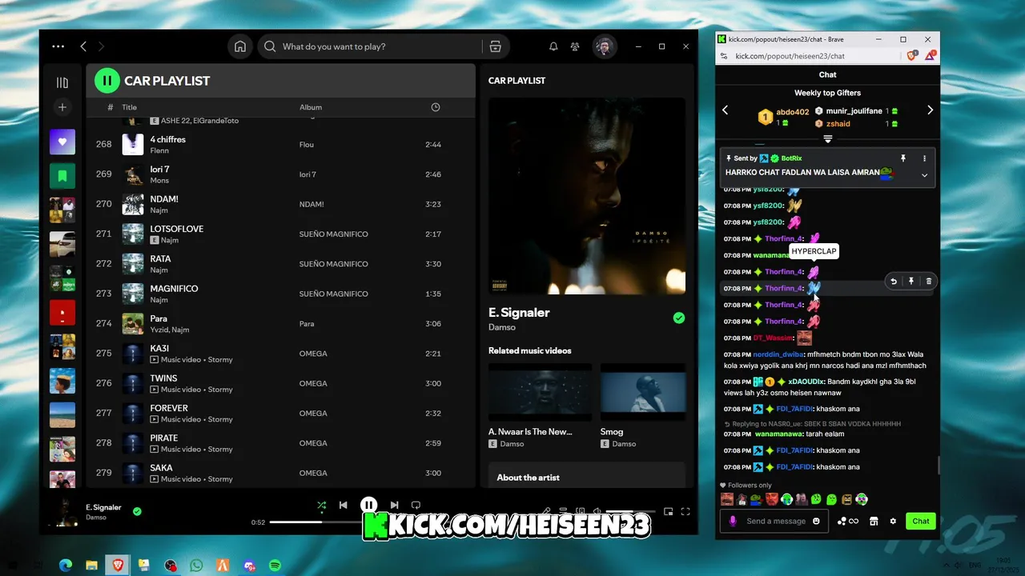The height and width of the screenshot is (576, 1025).
Task: Open Spotify three-dot main menu
Action: pos(58,46)
